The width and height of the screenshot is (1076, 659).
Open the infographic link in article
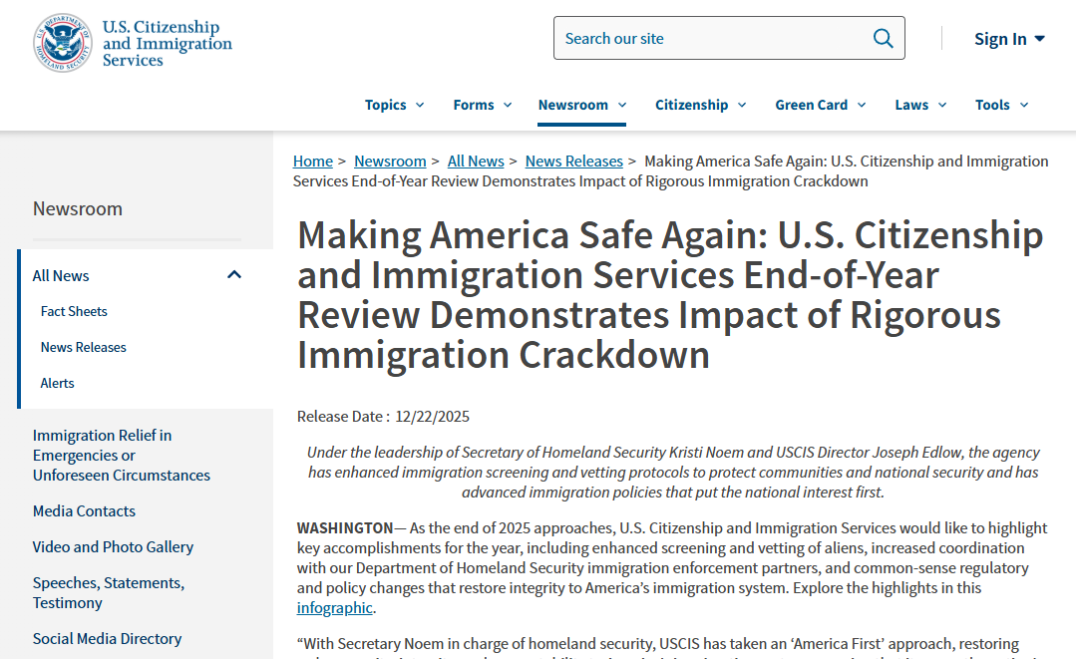tap(334, 608)
